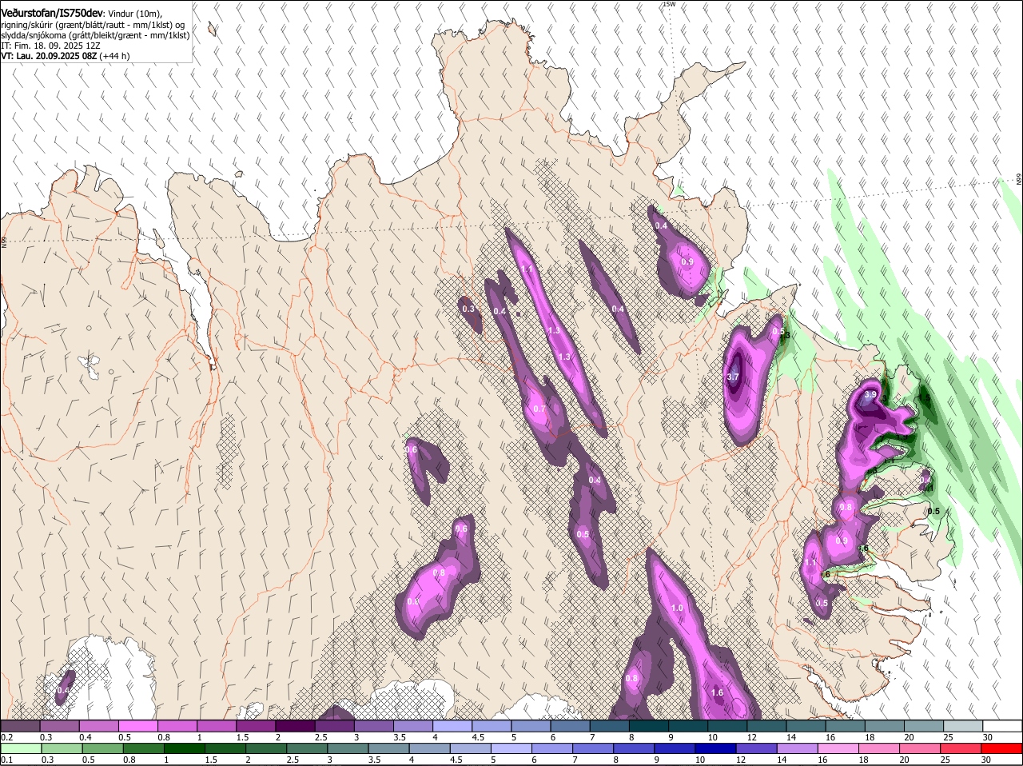
Task: Pick the light blue 4 swatch in upper legend
Action: 452,726
